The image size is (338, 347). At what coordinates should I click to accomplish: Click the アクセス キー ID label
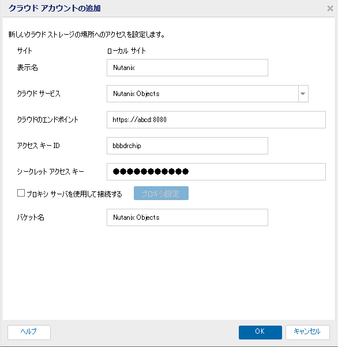[x=39, y=146]
